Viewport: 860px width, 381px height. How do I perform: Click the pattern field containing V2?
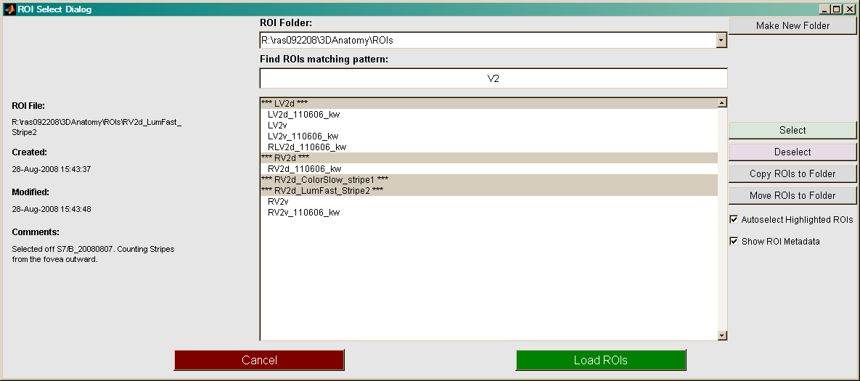click(494, 78)
